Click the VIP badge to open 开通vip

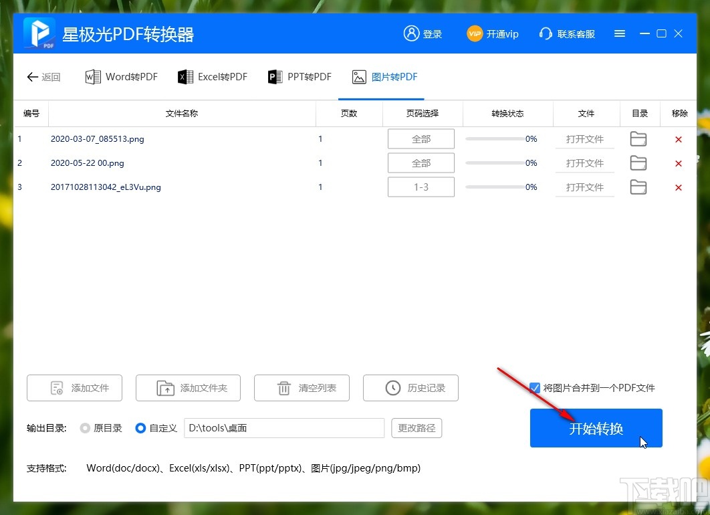click(x=475, y=33)
